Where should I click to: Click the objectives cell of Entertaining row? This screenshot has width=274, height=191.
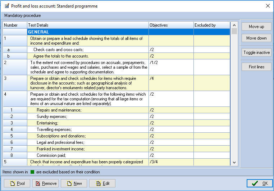coord(171,123)
